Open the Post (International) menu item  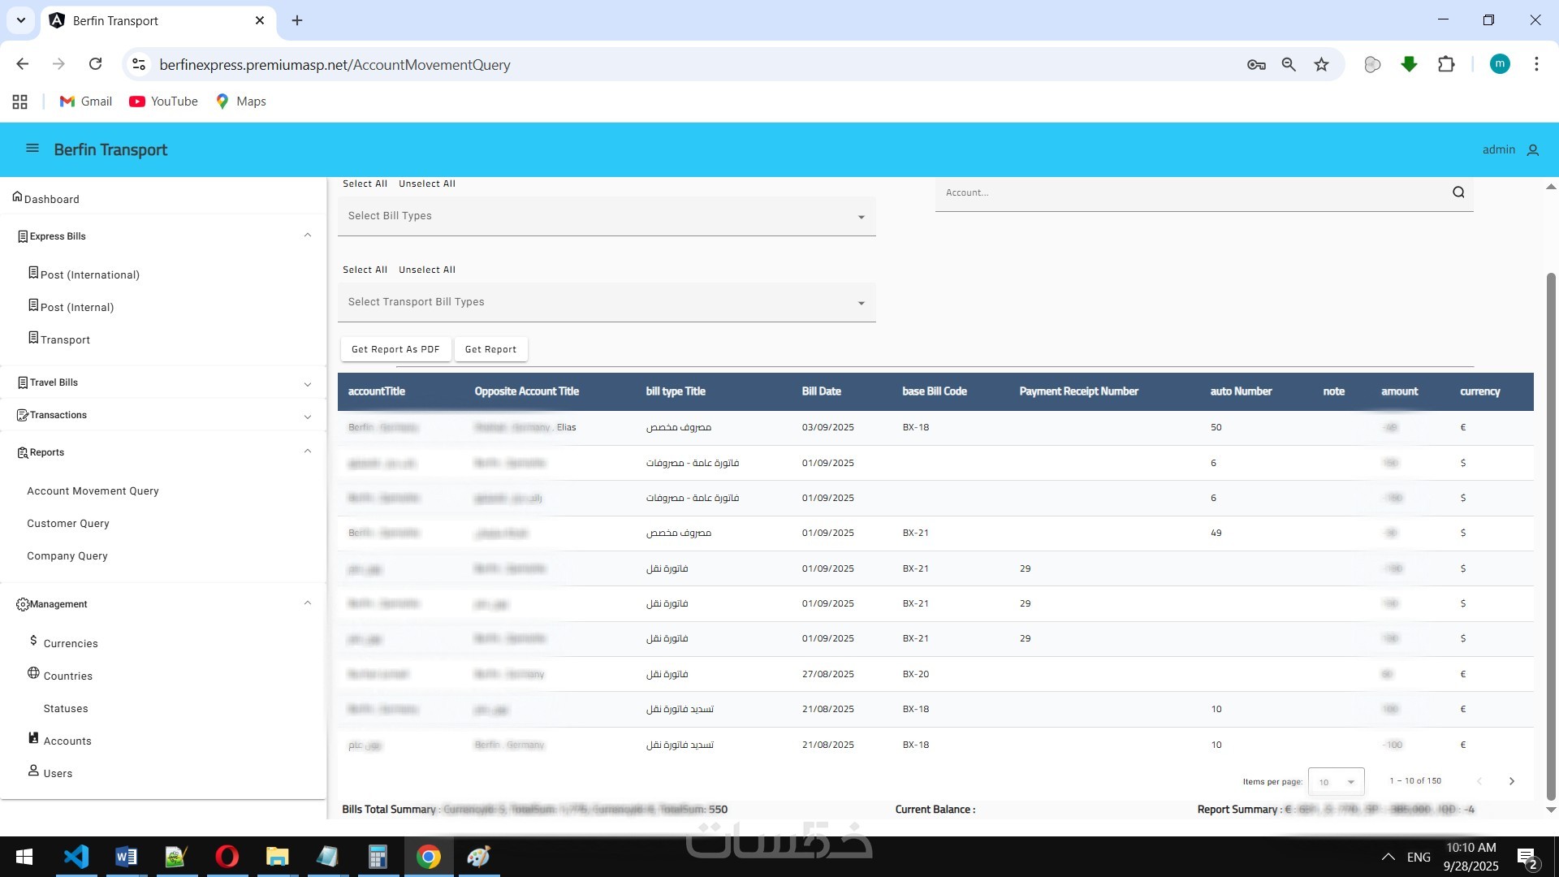89,275
